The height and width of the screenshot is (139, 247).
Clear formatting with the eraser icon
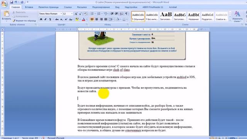[x=86, y=14]
